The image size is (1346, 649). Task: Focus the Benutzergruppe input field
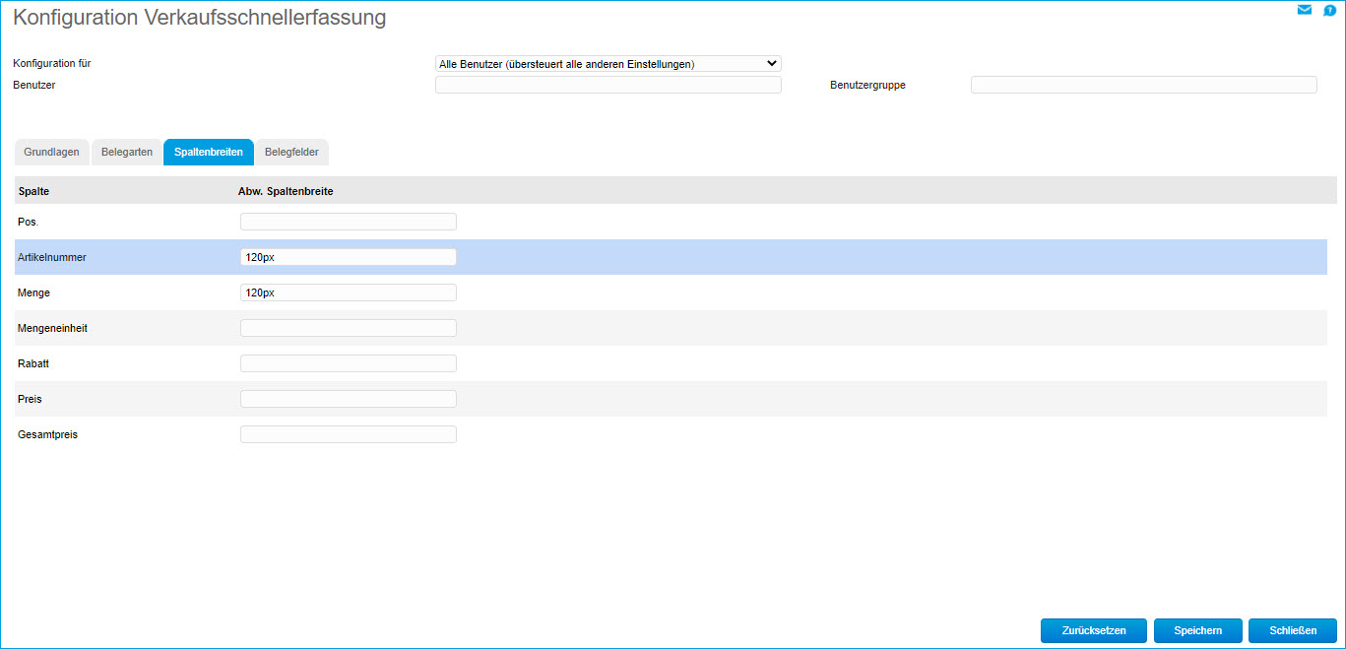tap(1143, 86)
